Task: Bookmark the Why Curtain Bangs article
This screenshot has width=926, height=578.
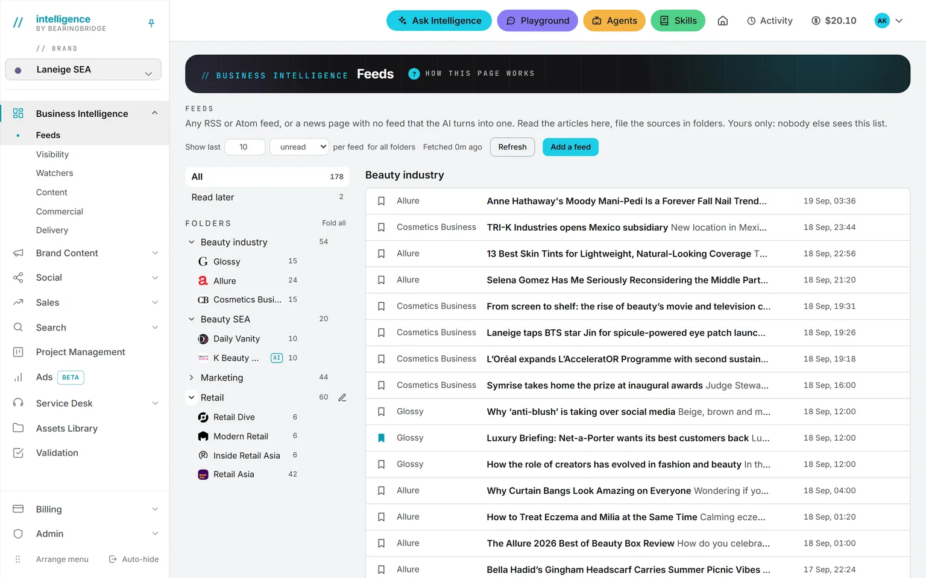Action: [381, 491]
